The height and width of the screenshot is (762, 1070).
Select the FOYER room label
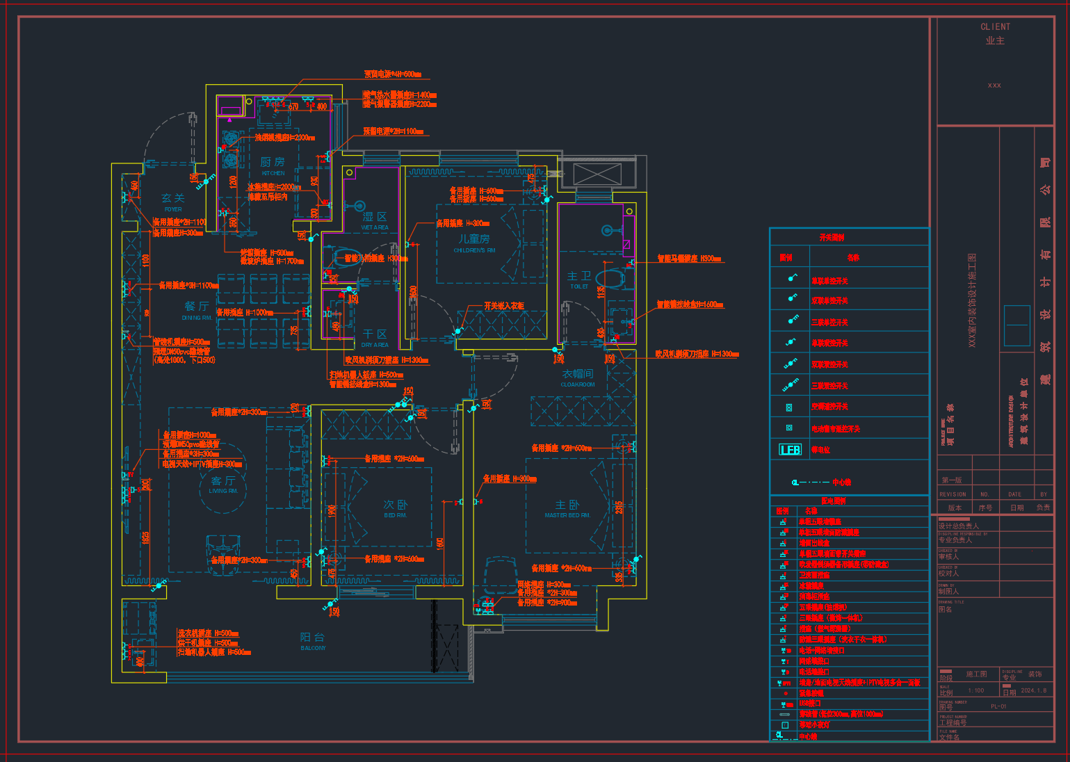click(x=173, y=209)
